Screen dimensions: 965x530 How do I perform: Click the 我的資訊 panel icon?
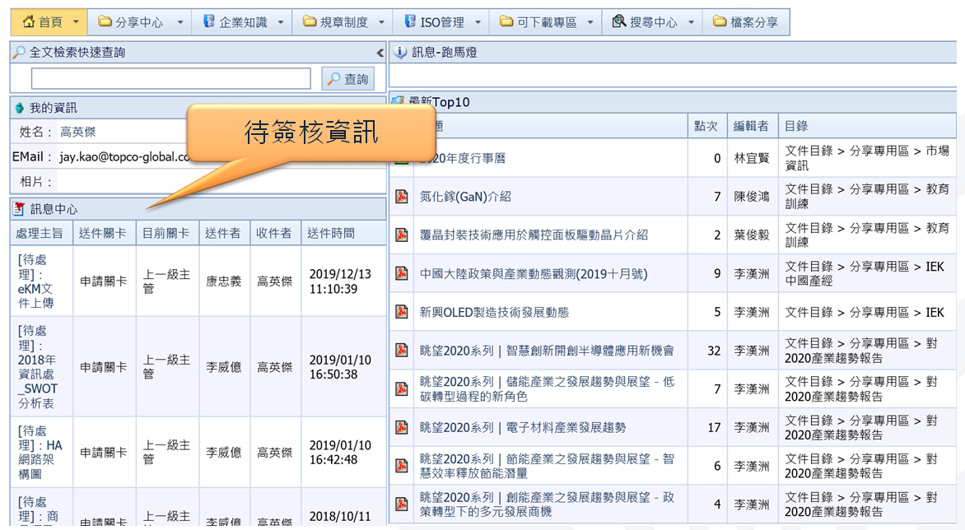point(19,108)
